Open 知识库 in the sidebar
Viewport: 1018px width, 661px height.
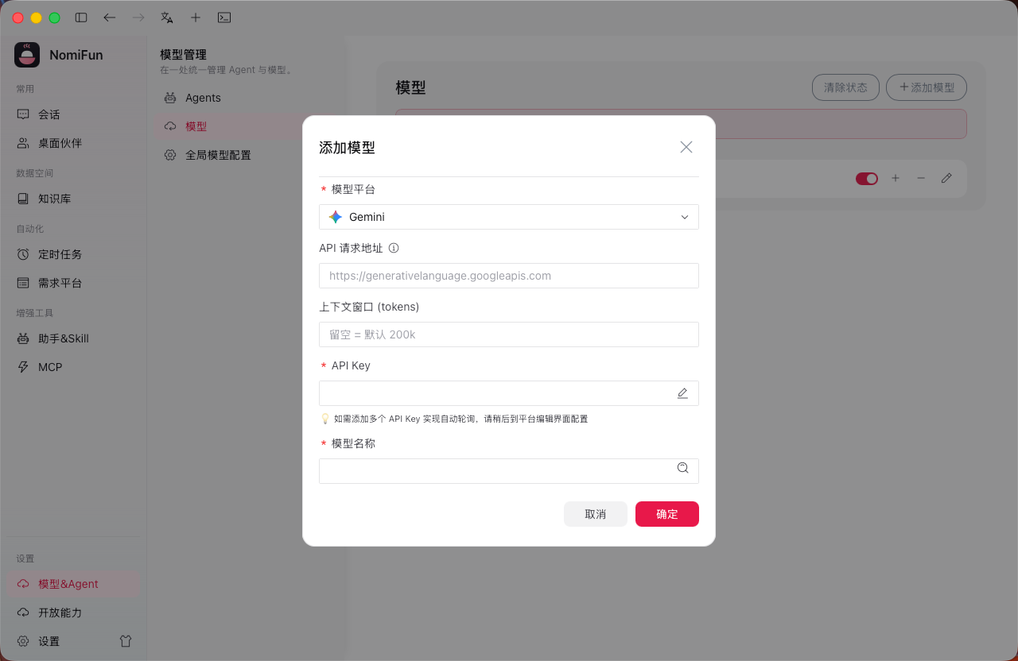pyautogui.click(x=73, y=199)
